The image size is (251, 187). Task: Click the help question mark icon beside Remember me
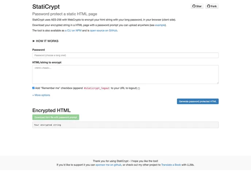click(x=139, y=88)
